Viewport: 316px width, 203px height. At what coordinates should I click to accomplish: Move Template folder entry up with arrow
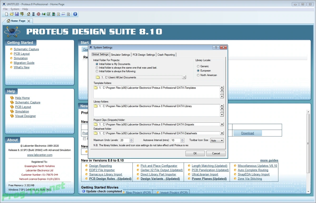pos(222,87)
